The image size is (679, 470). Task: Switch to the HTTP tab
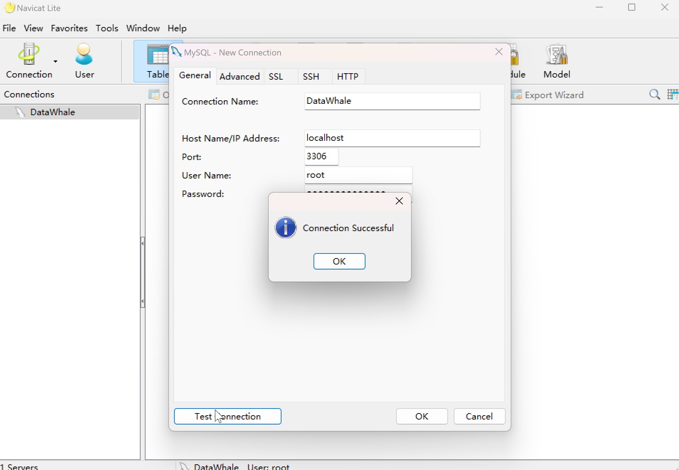(x=348, y=76)
